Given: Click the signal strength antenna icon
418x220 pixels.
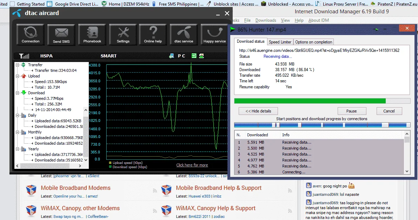Looking at the screenshot, I should click(x=24, y=56).
